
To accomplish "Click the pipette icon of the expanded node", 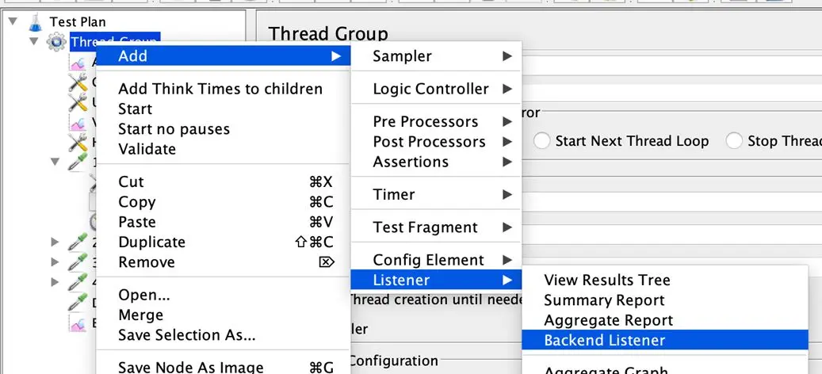I will (78, 162).
